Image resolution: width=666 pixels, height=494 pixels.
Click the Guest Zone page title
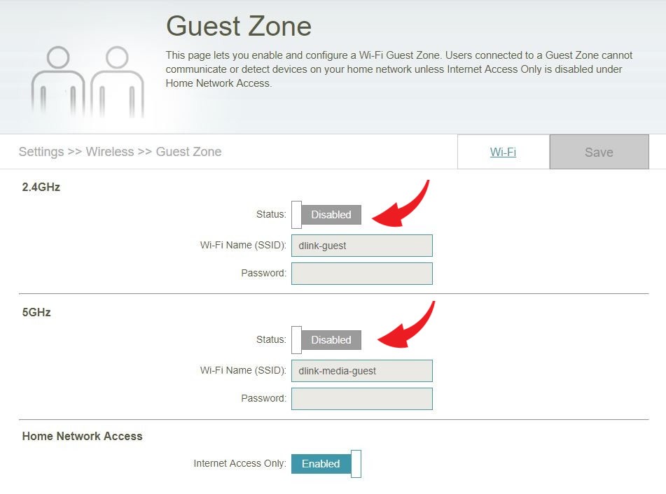point(239,27)
